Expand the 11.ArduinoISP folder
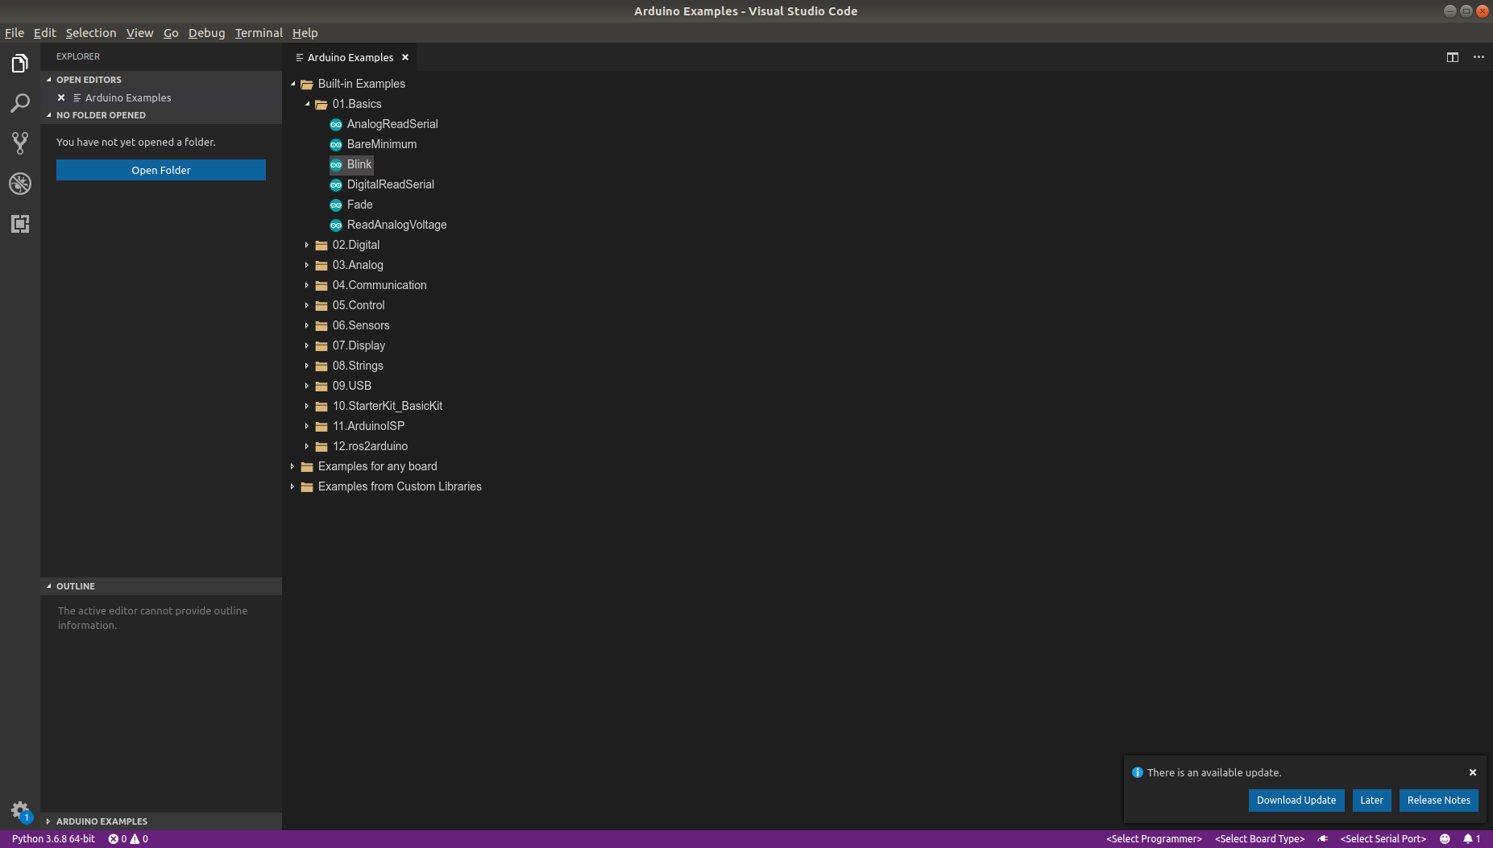The width and height of the screenshot is (1493, 848). click(307, 426)
